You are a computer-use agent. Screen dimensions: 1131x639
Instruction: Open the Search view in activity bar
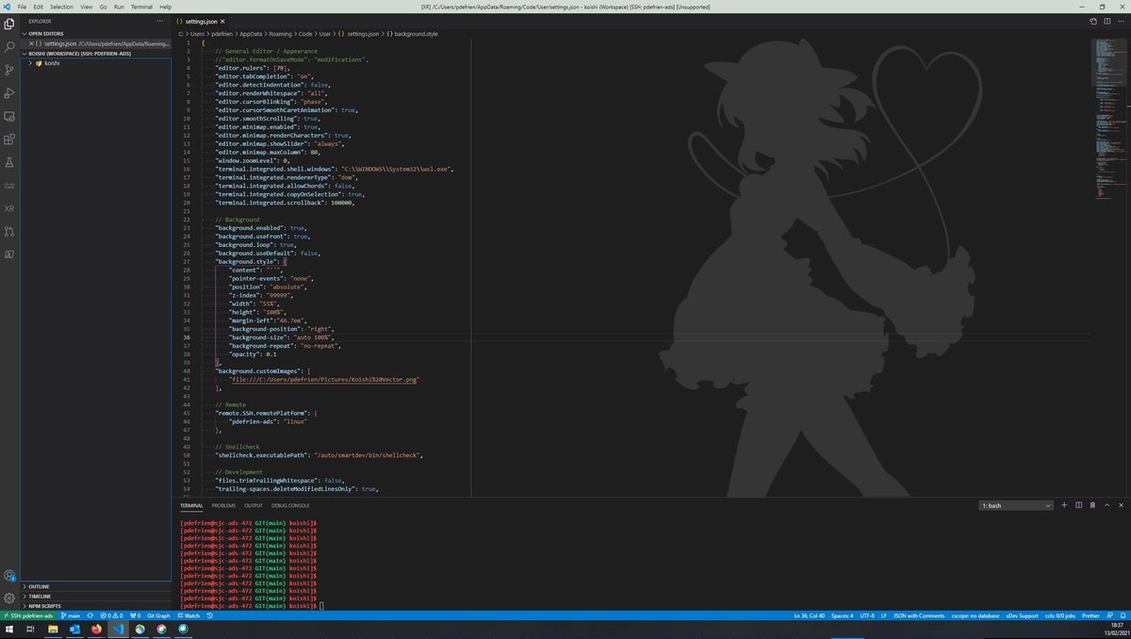[x=9, y=46]
